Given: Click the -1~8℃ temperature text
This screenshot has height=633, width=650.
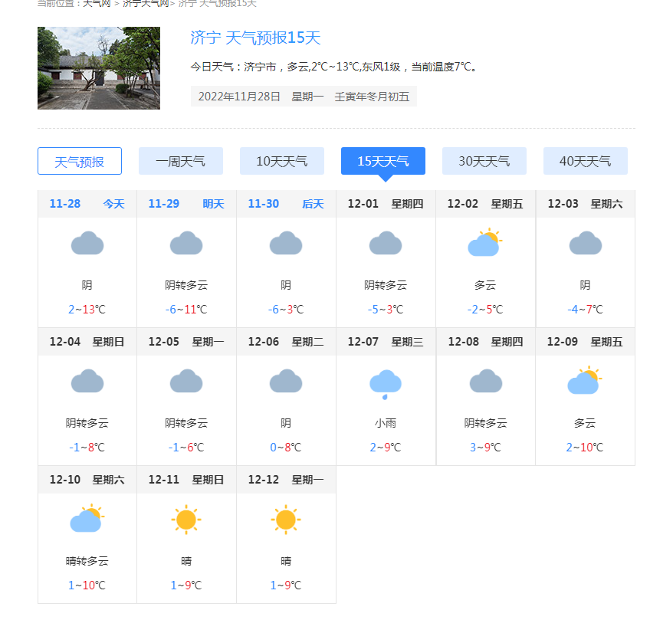Looking at the screenshot, I should 87,448.
